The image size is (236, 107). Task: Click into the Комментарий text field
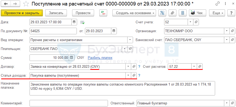tap(68, 103)
